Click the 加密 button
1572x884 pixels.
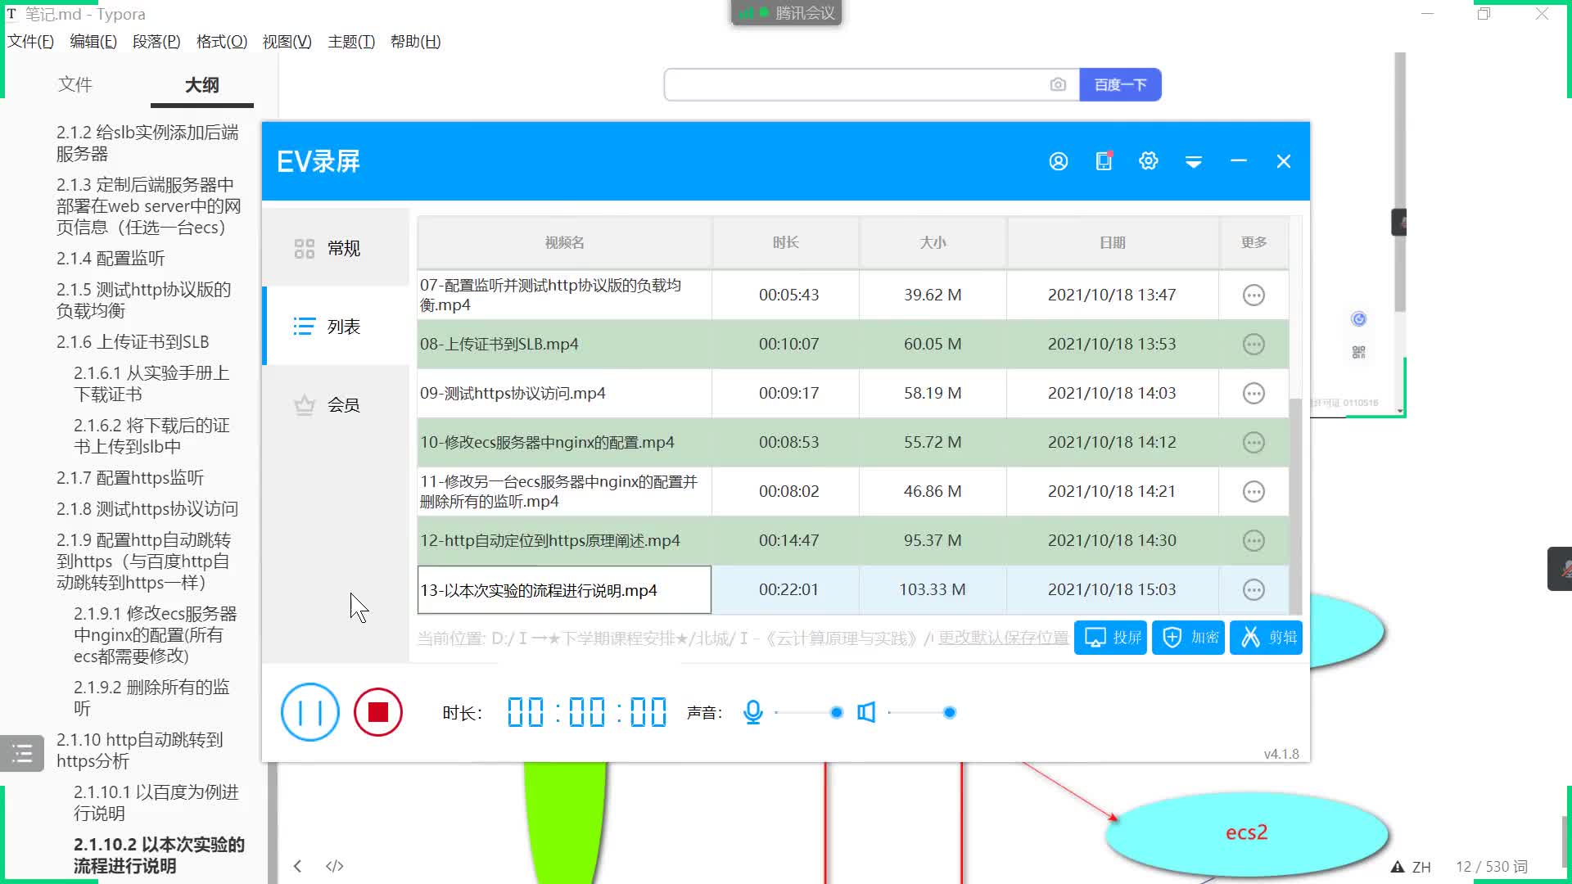click(1189, 638)
